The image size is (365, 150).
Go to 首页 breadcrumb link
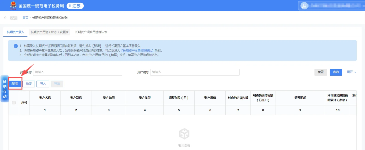(25, 18)
